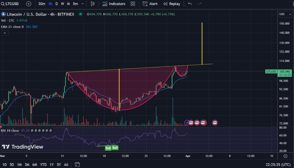The image size is (294, 168).
Task: Open the USD currency dropdown
Action: (285, 14)
